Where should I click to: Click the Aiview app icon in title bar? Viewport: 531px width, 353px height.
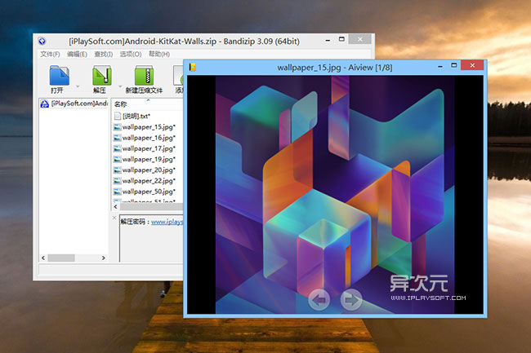tap(193, 67)
